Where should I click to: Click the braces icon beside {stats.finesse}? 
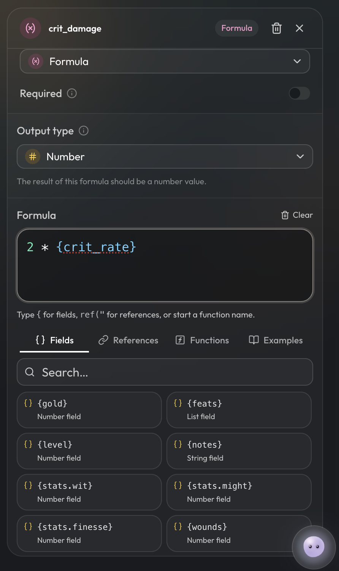pos(28,526)
